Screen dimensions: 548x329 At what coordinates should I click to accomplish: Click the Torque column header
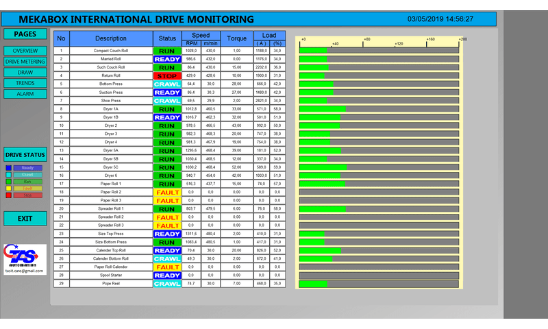236,39
